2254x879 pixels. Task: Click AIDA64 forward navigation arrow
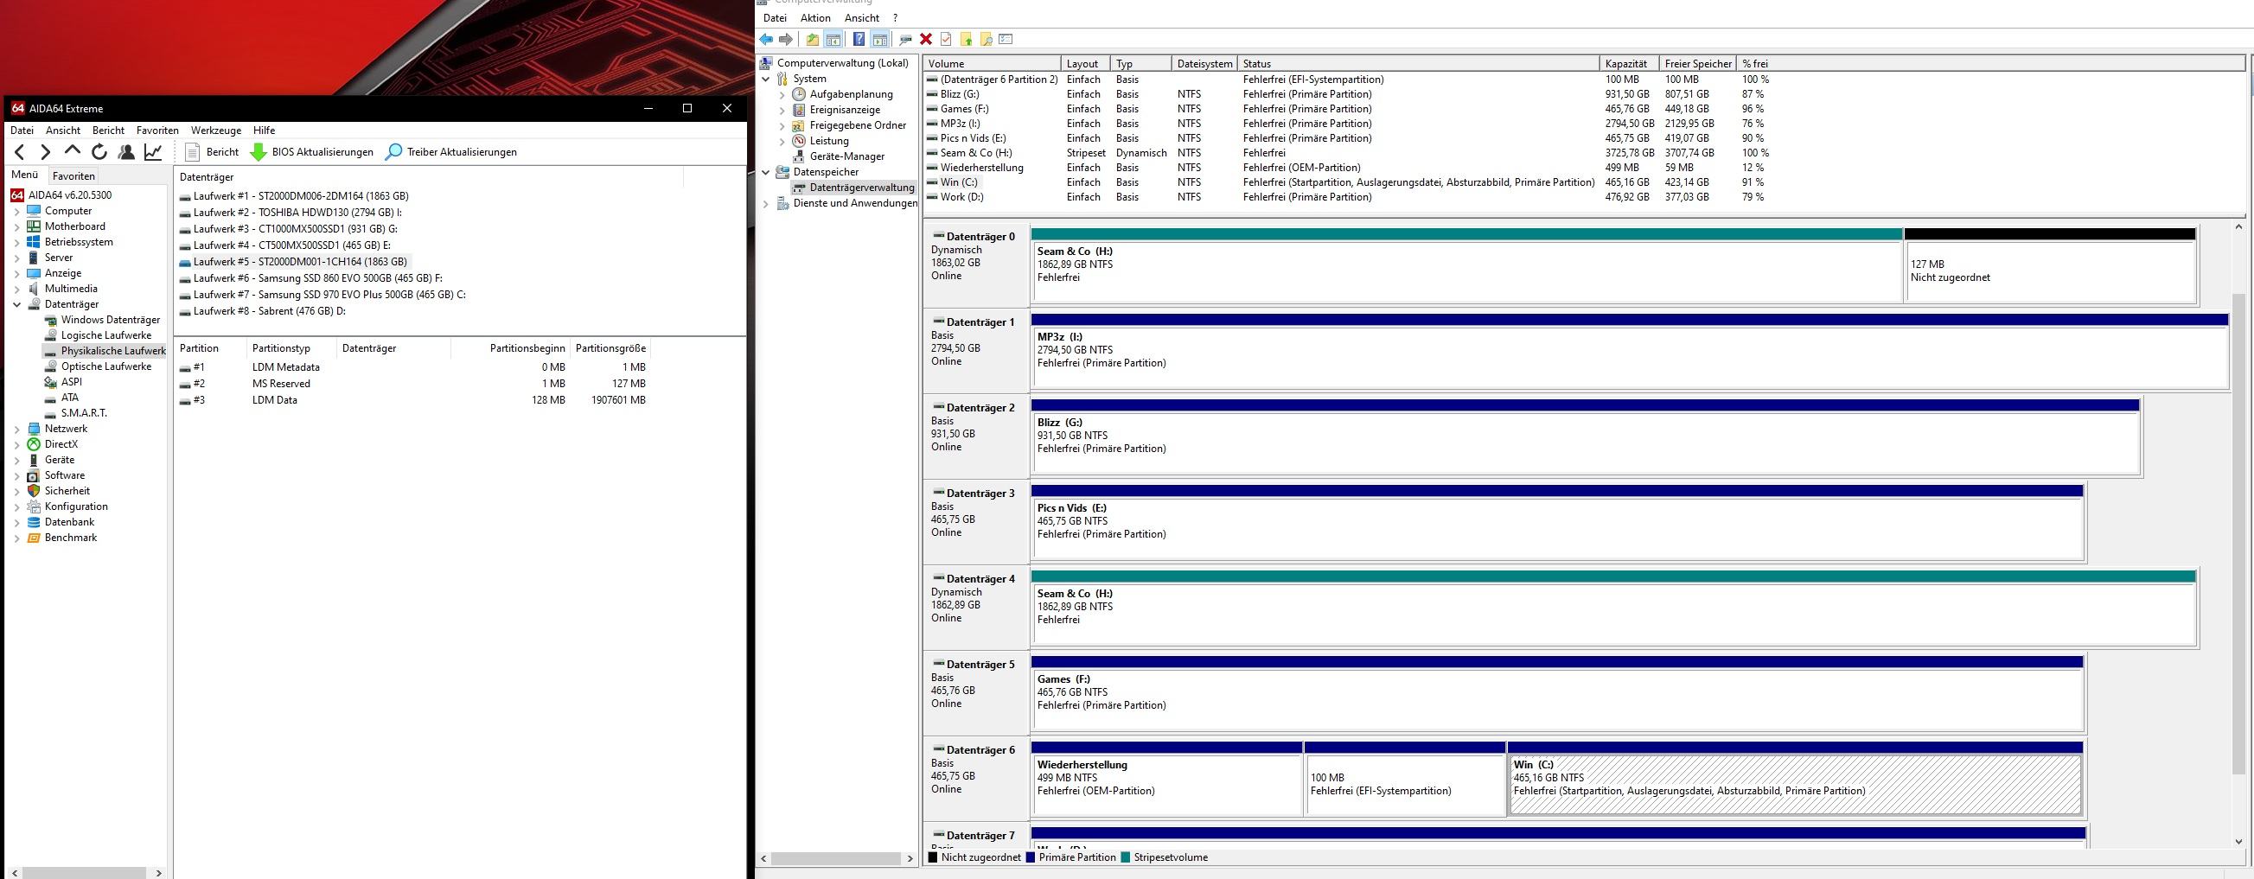coord(47,152)
